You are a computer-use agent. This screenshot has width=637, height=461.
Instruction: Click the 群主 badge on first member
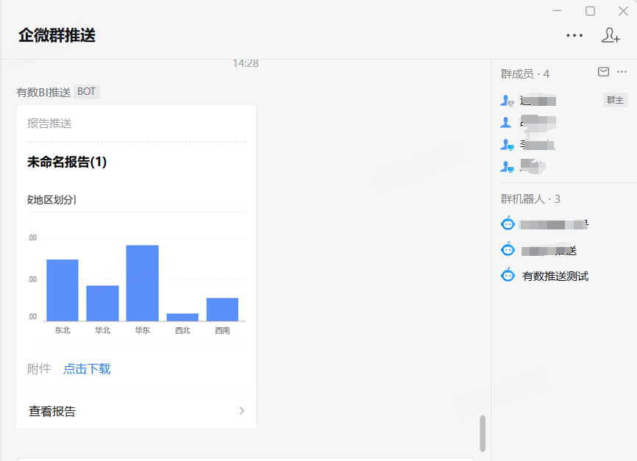[x=614, y=101]
